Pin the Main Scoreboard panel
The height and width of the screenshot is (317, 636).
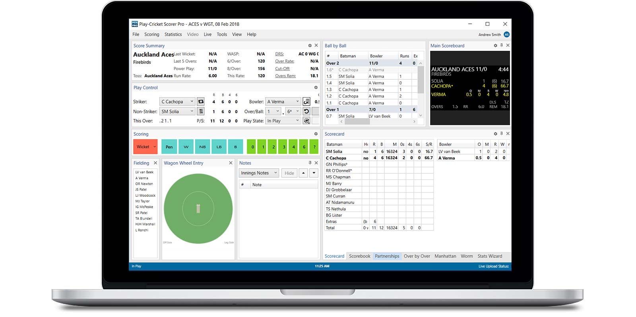[502, 46]
